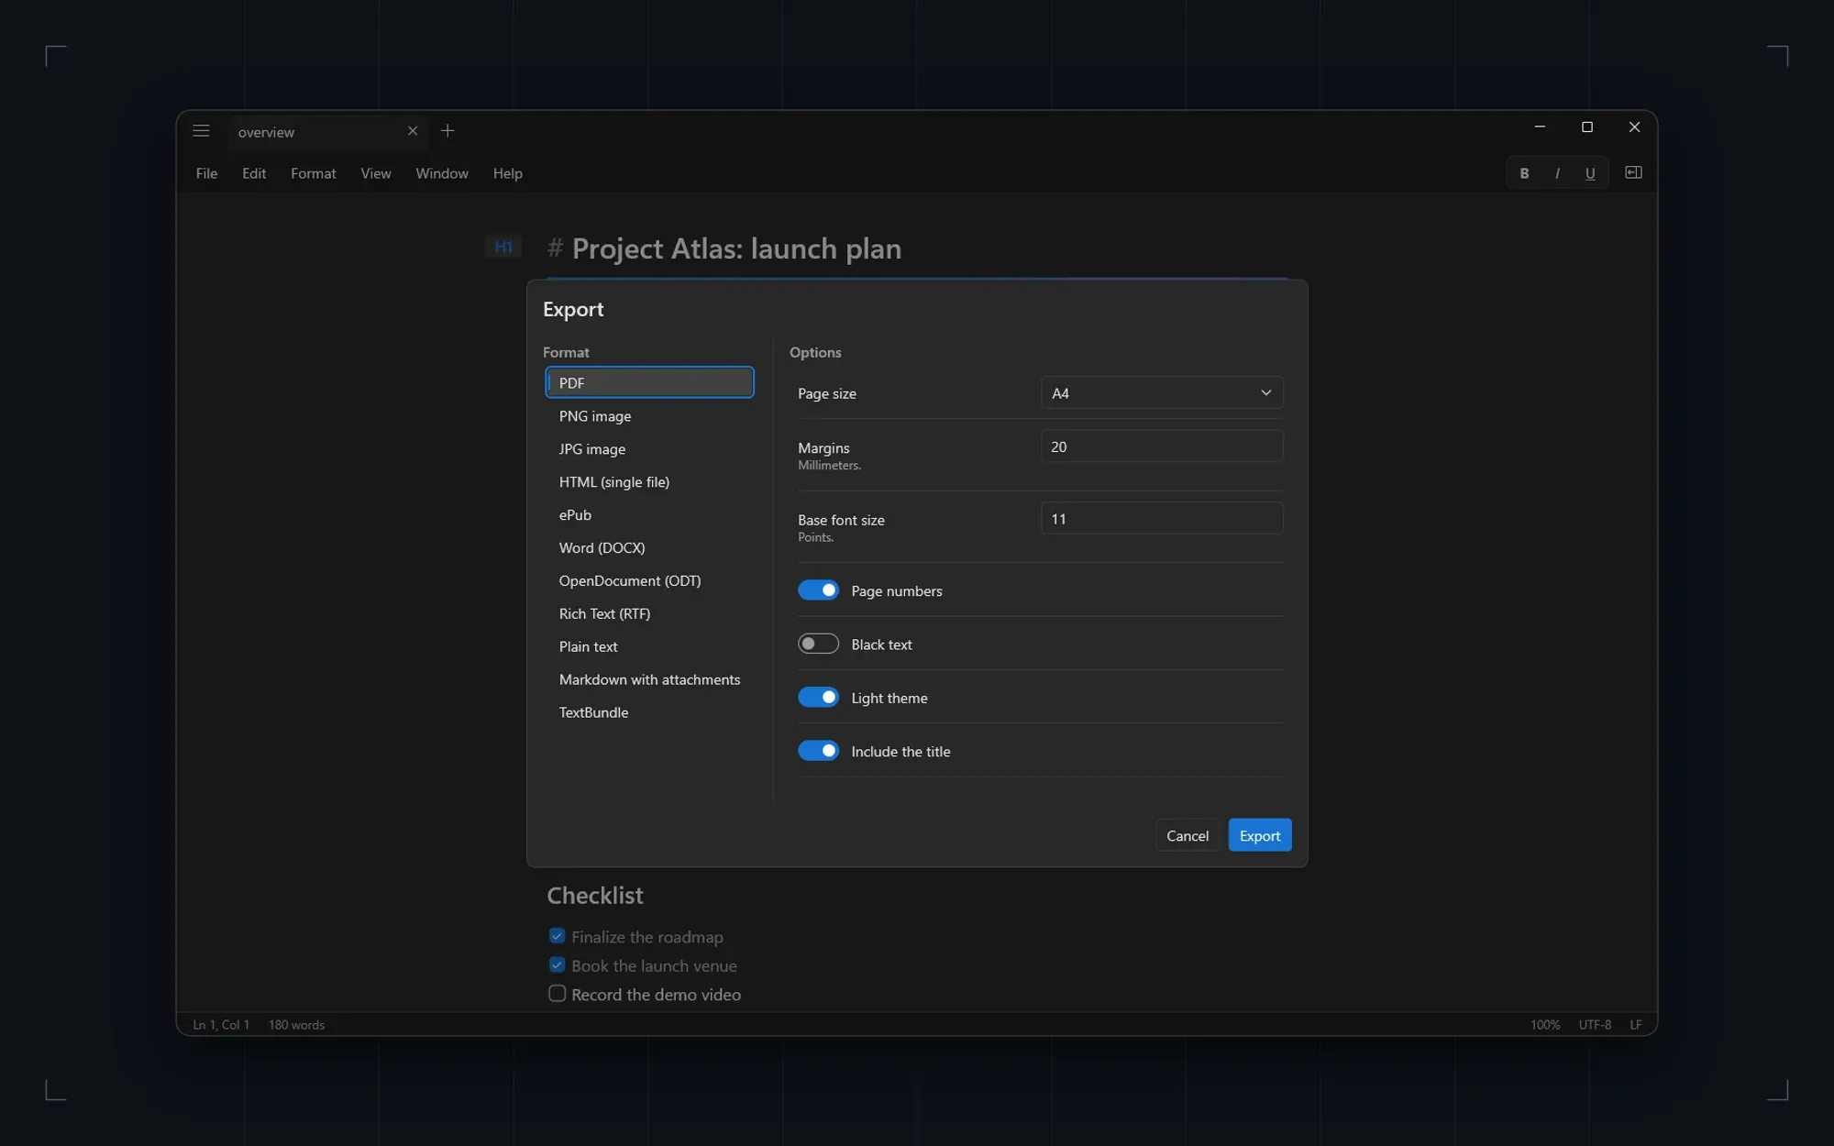Screen dimensions: 1834x1146
Task: Select PDF format
Action: 649,383
